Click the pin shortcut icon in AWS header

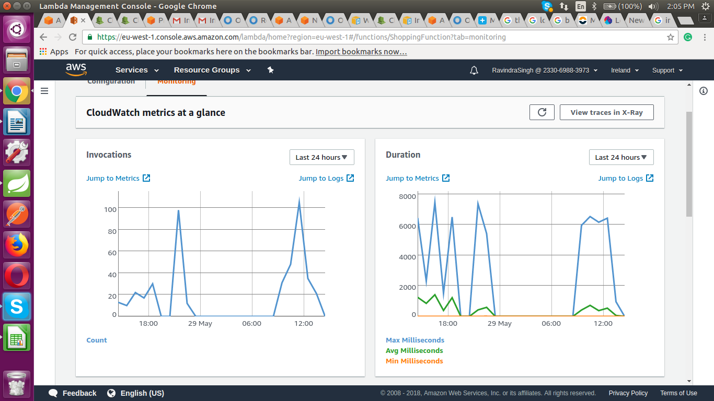point(270,70)
